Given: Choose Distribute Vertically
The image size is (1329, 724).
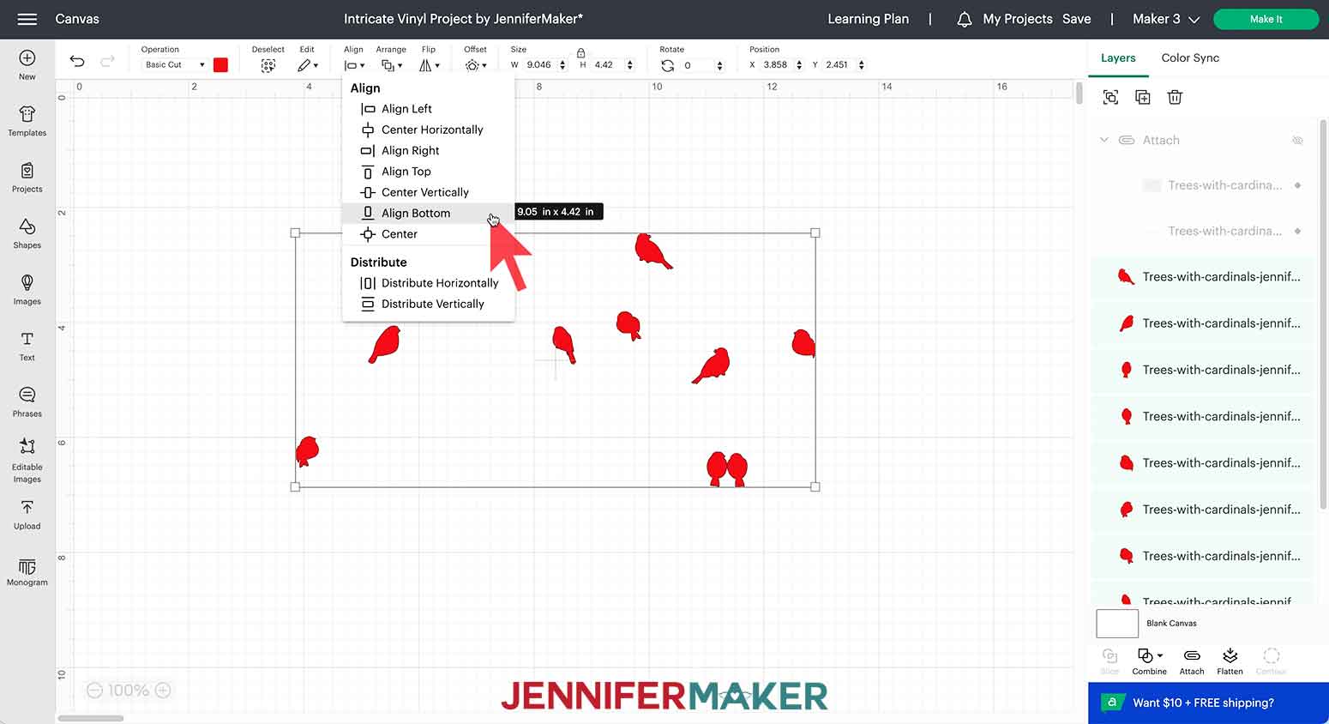Looking at the screenshot, I should tap(428, 304).
